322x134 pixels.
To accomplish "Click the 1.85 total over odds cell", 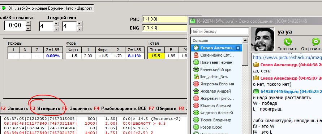I will 171,55.
